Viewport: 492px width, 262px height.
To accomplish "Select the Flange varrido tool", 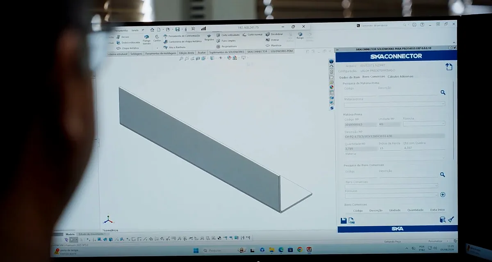I will point(146,39).
